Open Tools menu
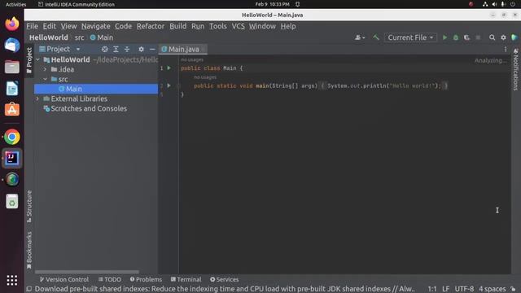Image resolution: width=521 pixels, height=293 pixels. pyautogui.click(x=218, y=26)
